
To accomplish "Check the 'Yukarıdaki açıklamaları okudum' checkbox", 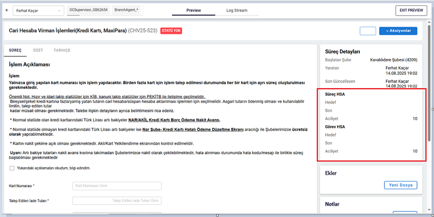I will coord(12,168).
